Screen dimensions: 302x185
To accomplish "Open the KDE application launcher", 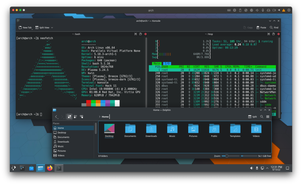I will point(14,168).
